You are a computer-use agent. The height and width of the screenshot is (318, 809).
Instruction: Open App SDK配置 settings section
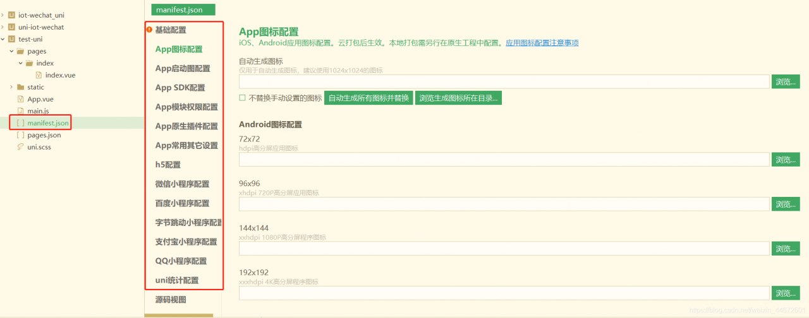coord(180,88)
